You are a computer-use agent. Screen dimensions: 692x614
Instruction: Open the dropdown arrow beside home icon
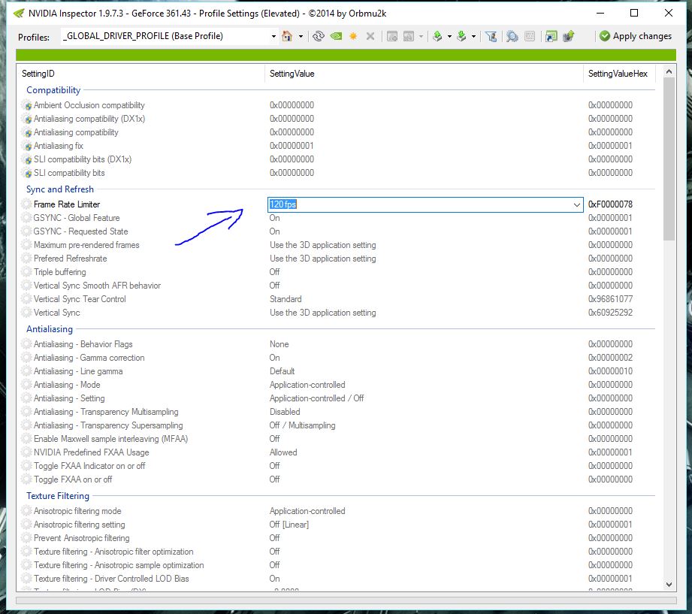coord(301,36)
